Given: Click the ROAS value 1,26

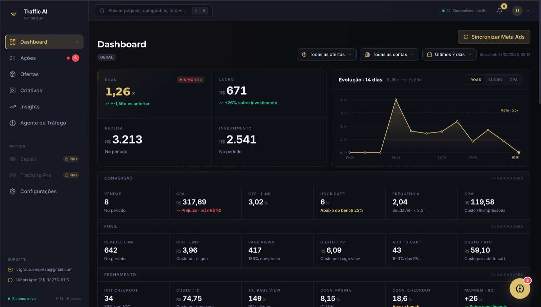Looking at the screenshot, I should coord(118,92).
